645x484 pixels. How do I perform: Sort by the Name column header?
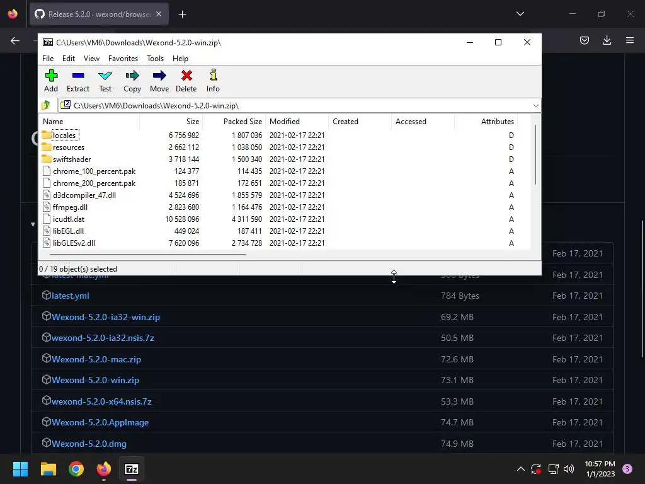pyautogui.click(x=89, y=122)
